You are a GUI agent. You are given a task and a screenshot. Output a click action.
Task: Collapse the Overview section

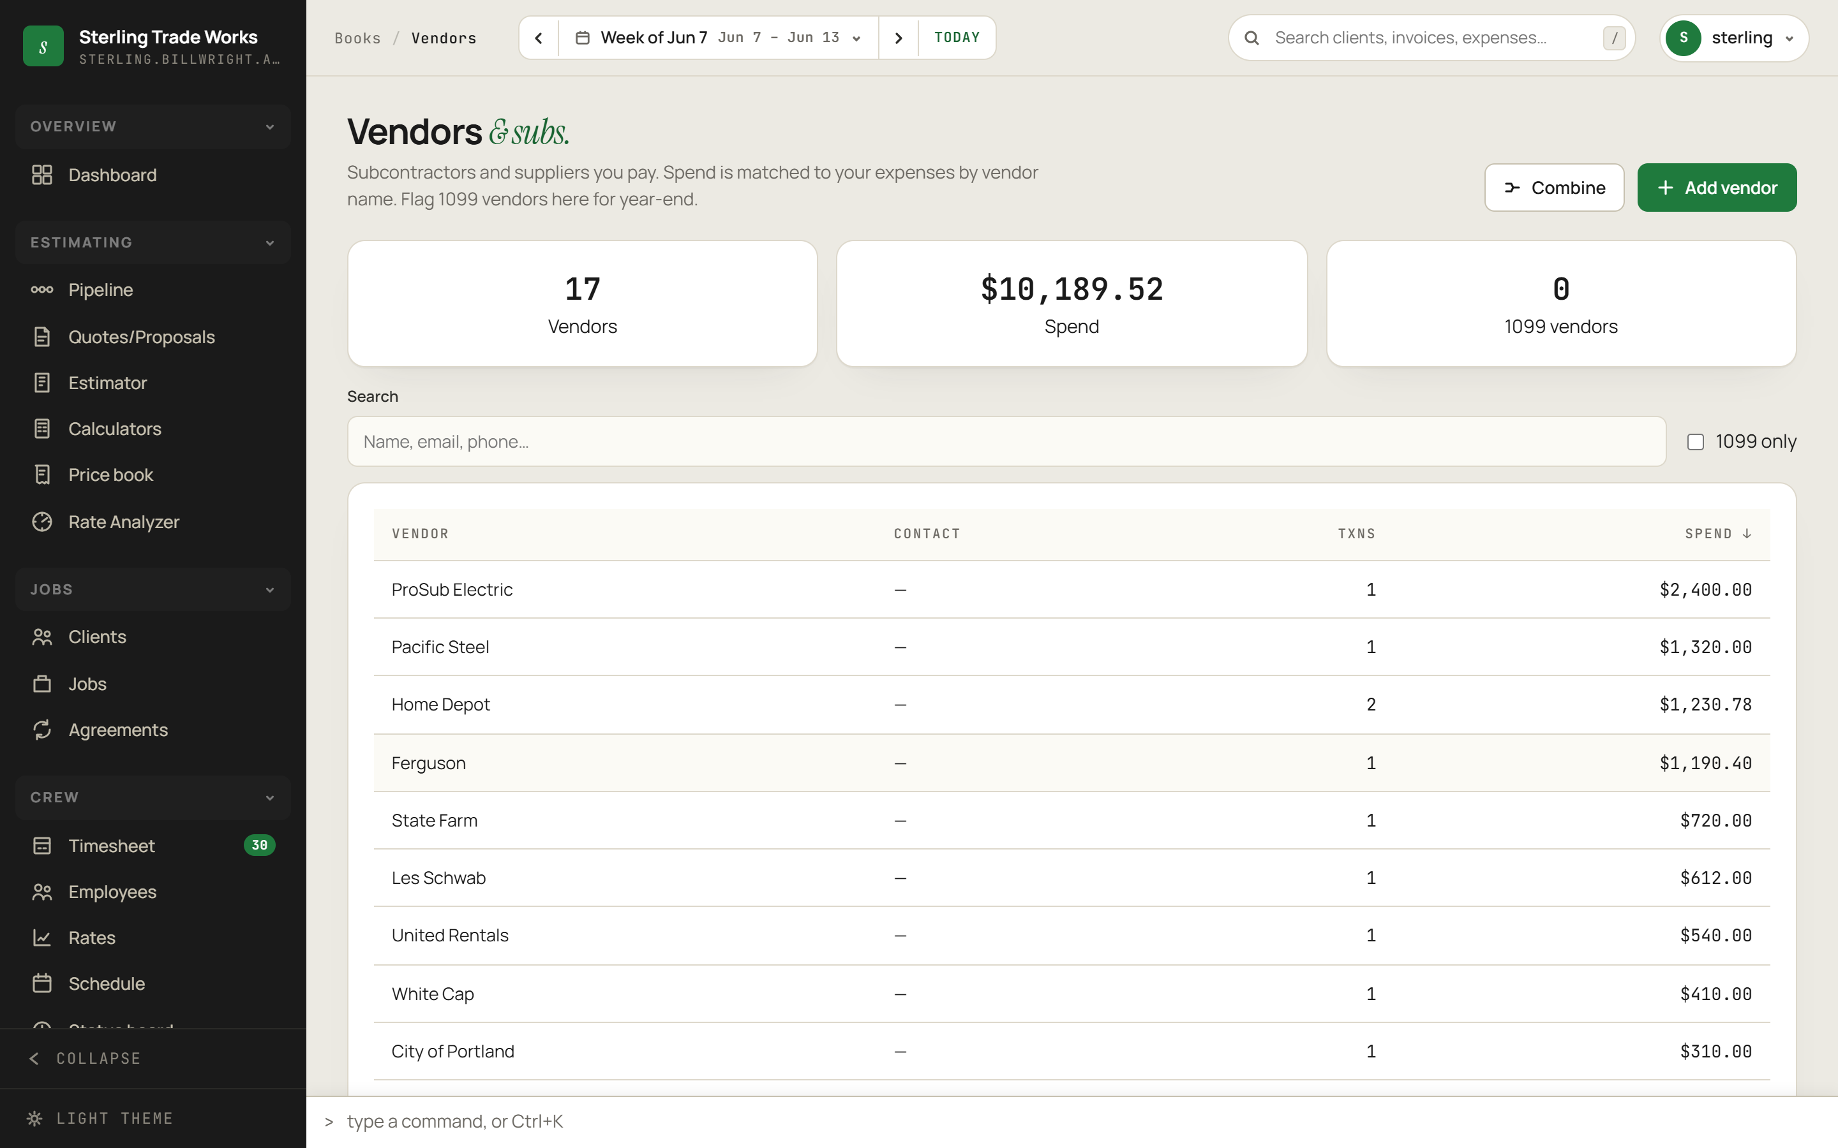[x=153, y=126]
